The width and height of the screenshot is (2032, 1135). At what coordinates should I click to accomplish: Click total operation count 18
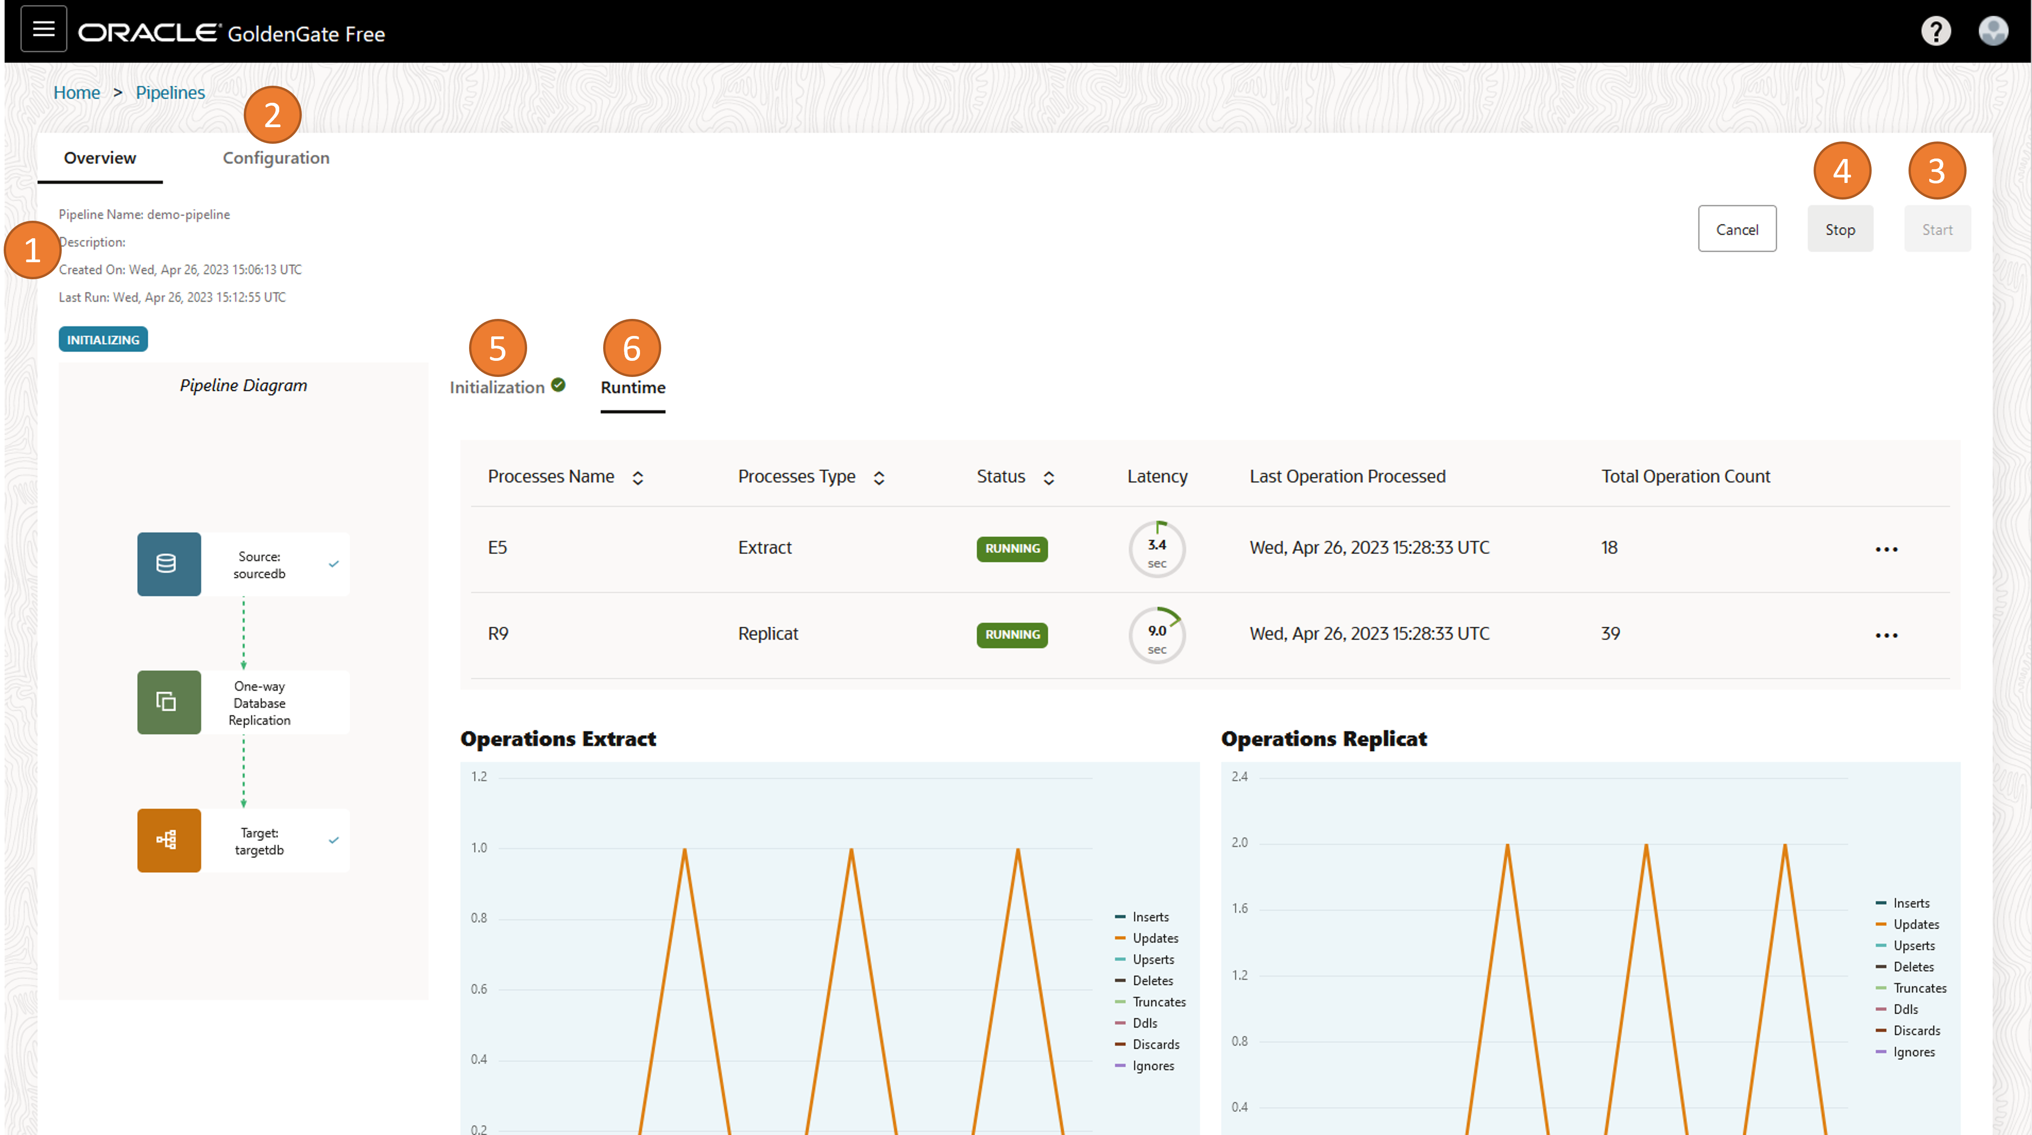(1609, 547)
